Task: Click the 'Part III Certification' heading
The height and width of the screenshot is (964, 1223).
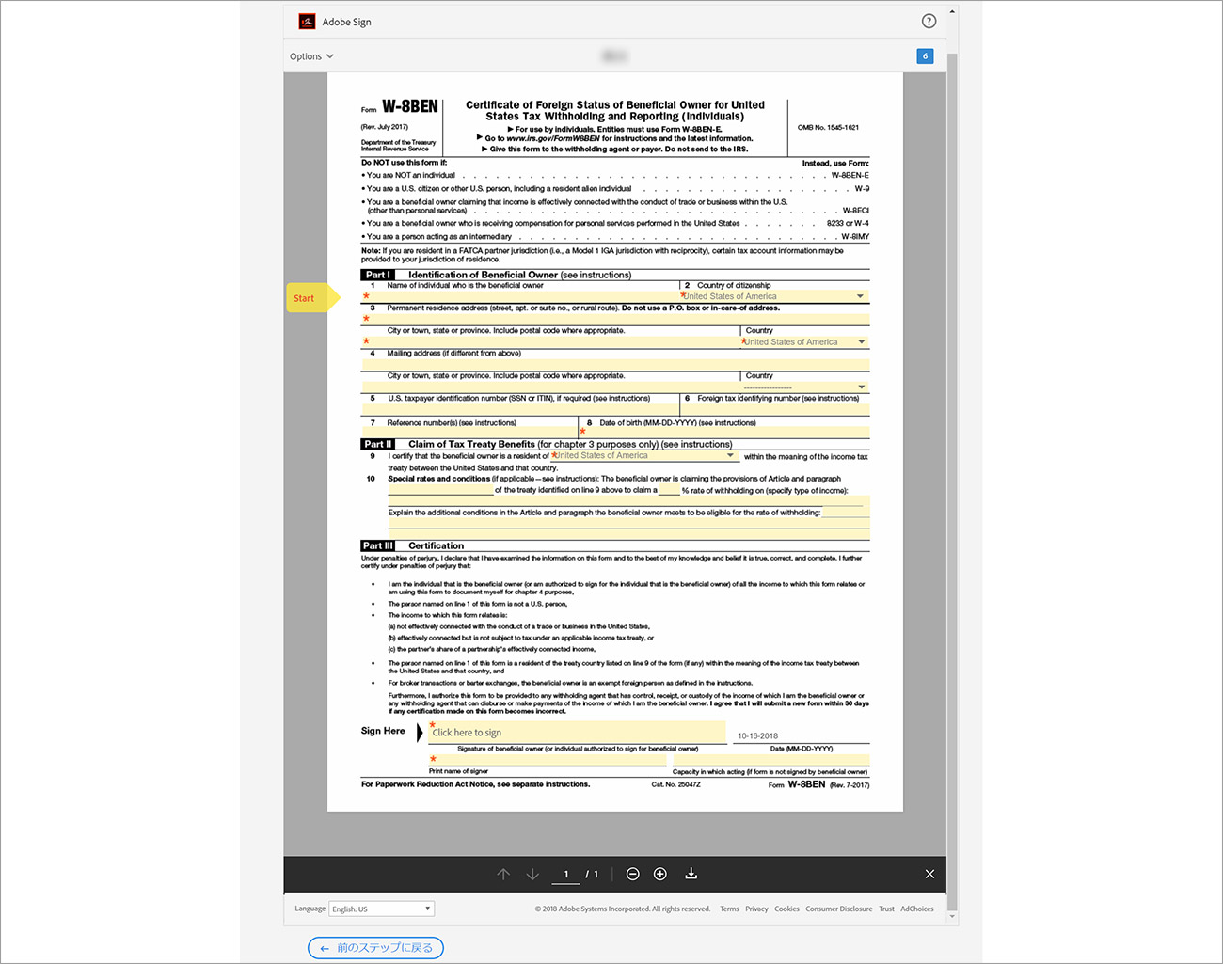Action: (x=413, y=545)
